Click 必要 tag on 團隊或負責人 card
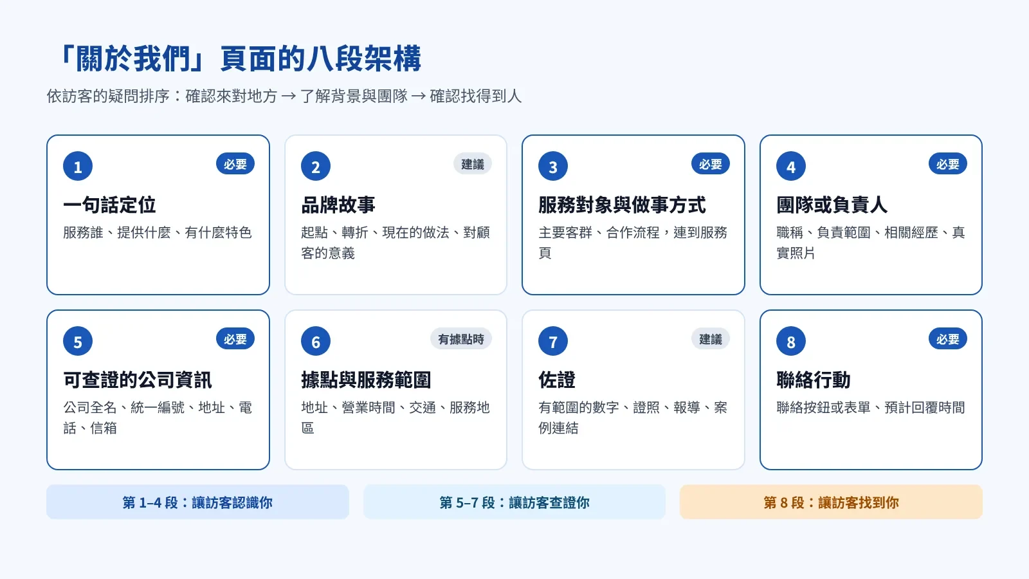1029x579 pixels. (948, 164)
